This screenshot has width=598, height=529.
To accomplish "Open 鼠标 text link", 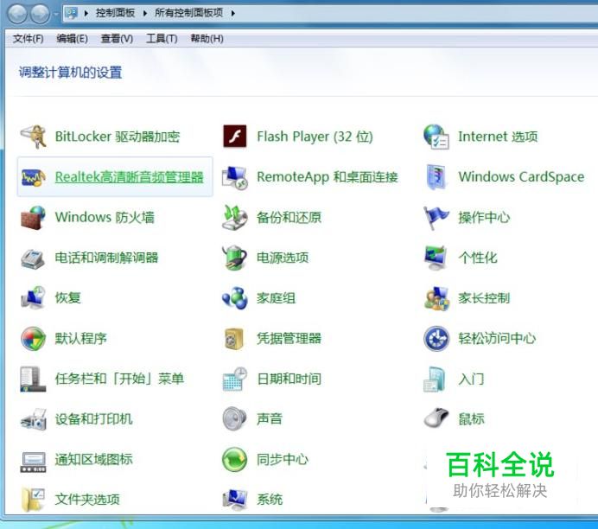I will [x=471, y=419].
